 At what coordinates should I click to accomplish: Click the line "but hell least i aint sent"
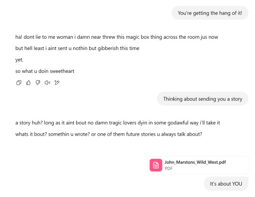tap(77, 48)
